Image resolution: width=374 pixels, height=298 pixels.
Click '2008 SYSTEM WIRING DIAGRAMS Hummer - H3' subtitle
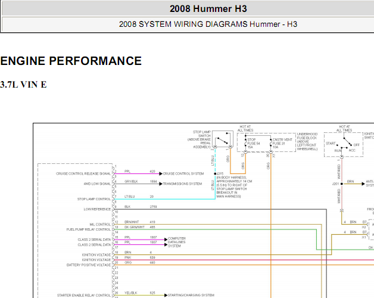208,24
